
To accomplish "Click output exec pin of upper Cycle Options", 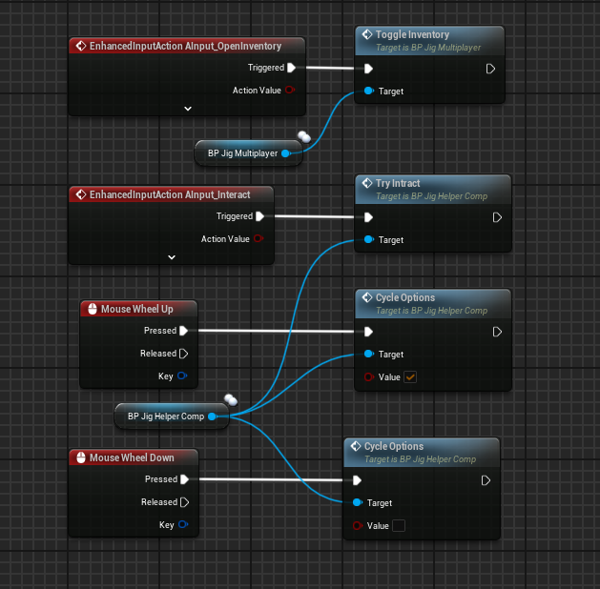I will 497,332.
